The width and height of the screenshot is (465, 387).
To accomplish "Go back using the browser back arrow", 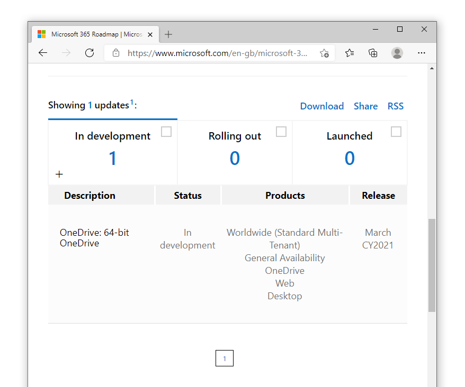I will (x=43, y=53).
